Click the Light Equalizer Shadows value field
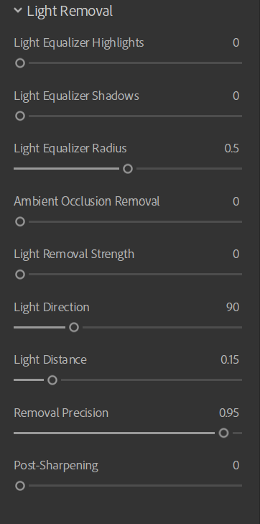The image size is (260, 524). coord(236,96)
